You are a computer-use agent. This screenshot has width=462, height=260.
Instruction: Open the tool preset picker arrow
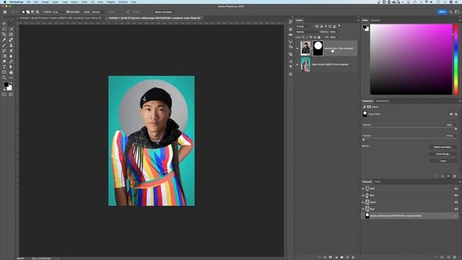(x=17, y=12)
